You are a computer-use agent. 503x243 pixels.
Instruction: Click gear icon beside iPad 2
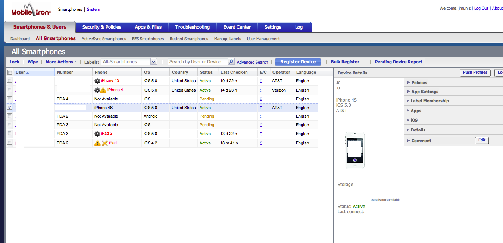(x=97, y=134)
